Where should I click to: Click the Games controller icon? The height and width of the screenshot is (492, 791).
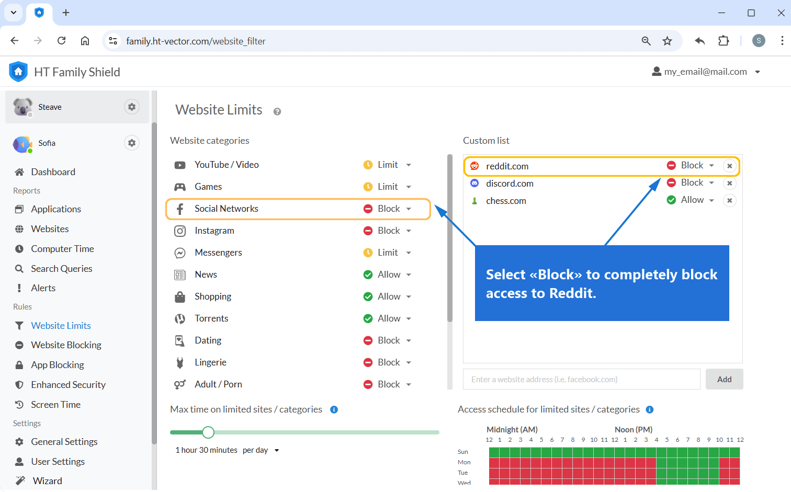click(x=180, y=187)
